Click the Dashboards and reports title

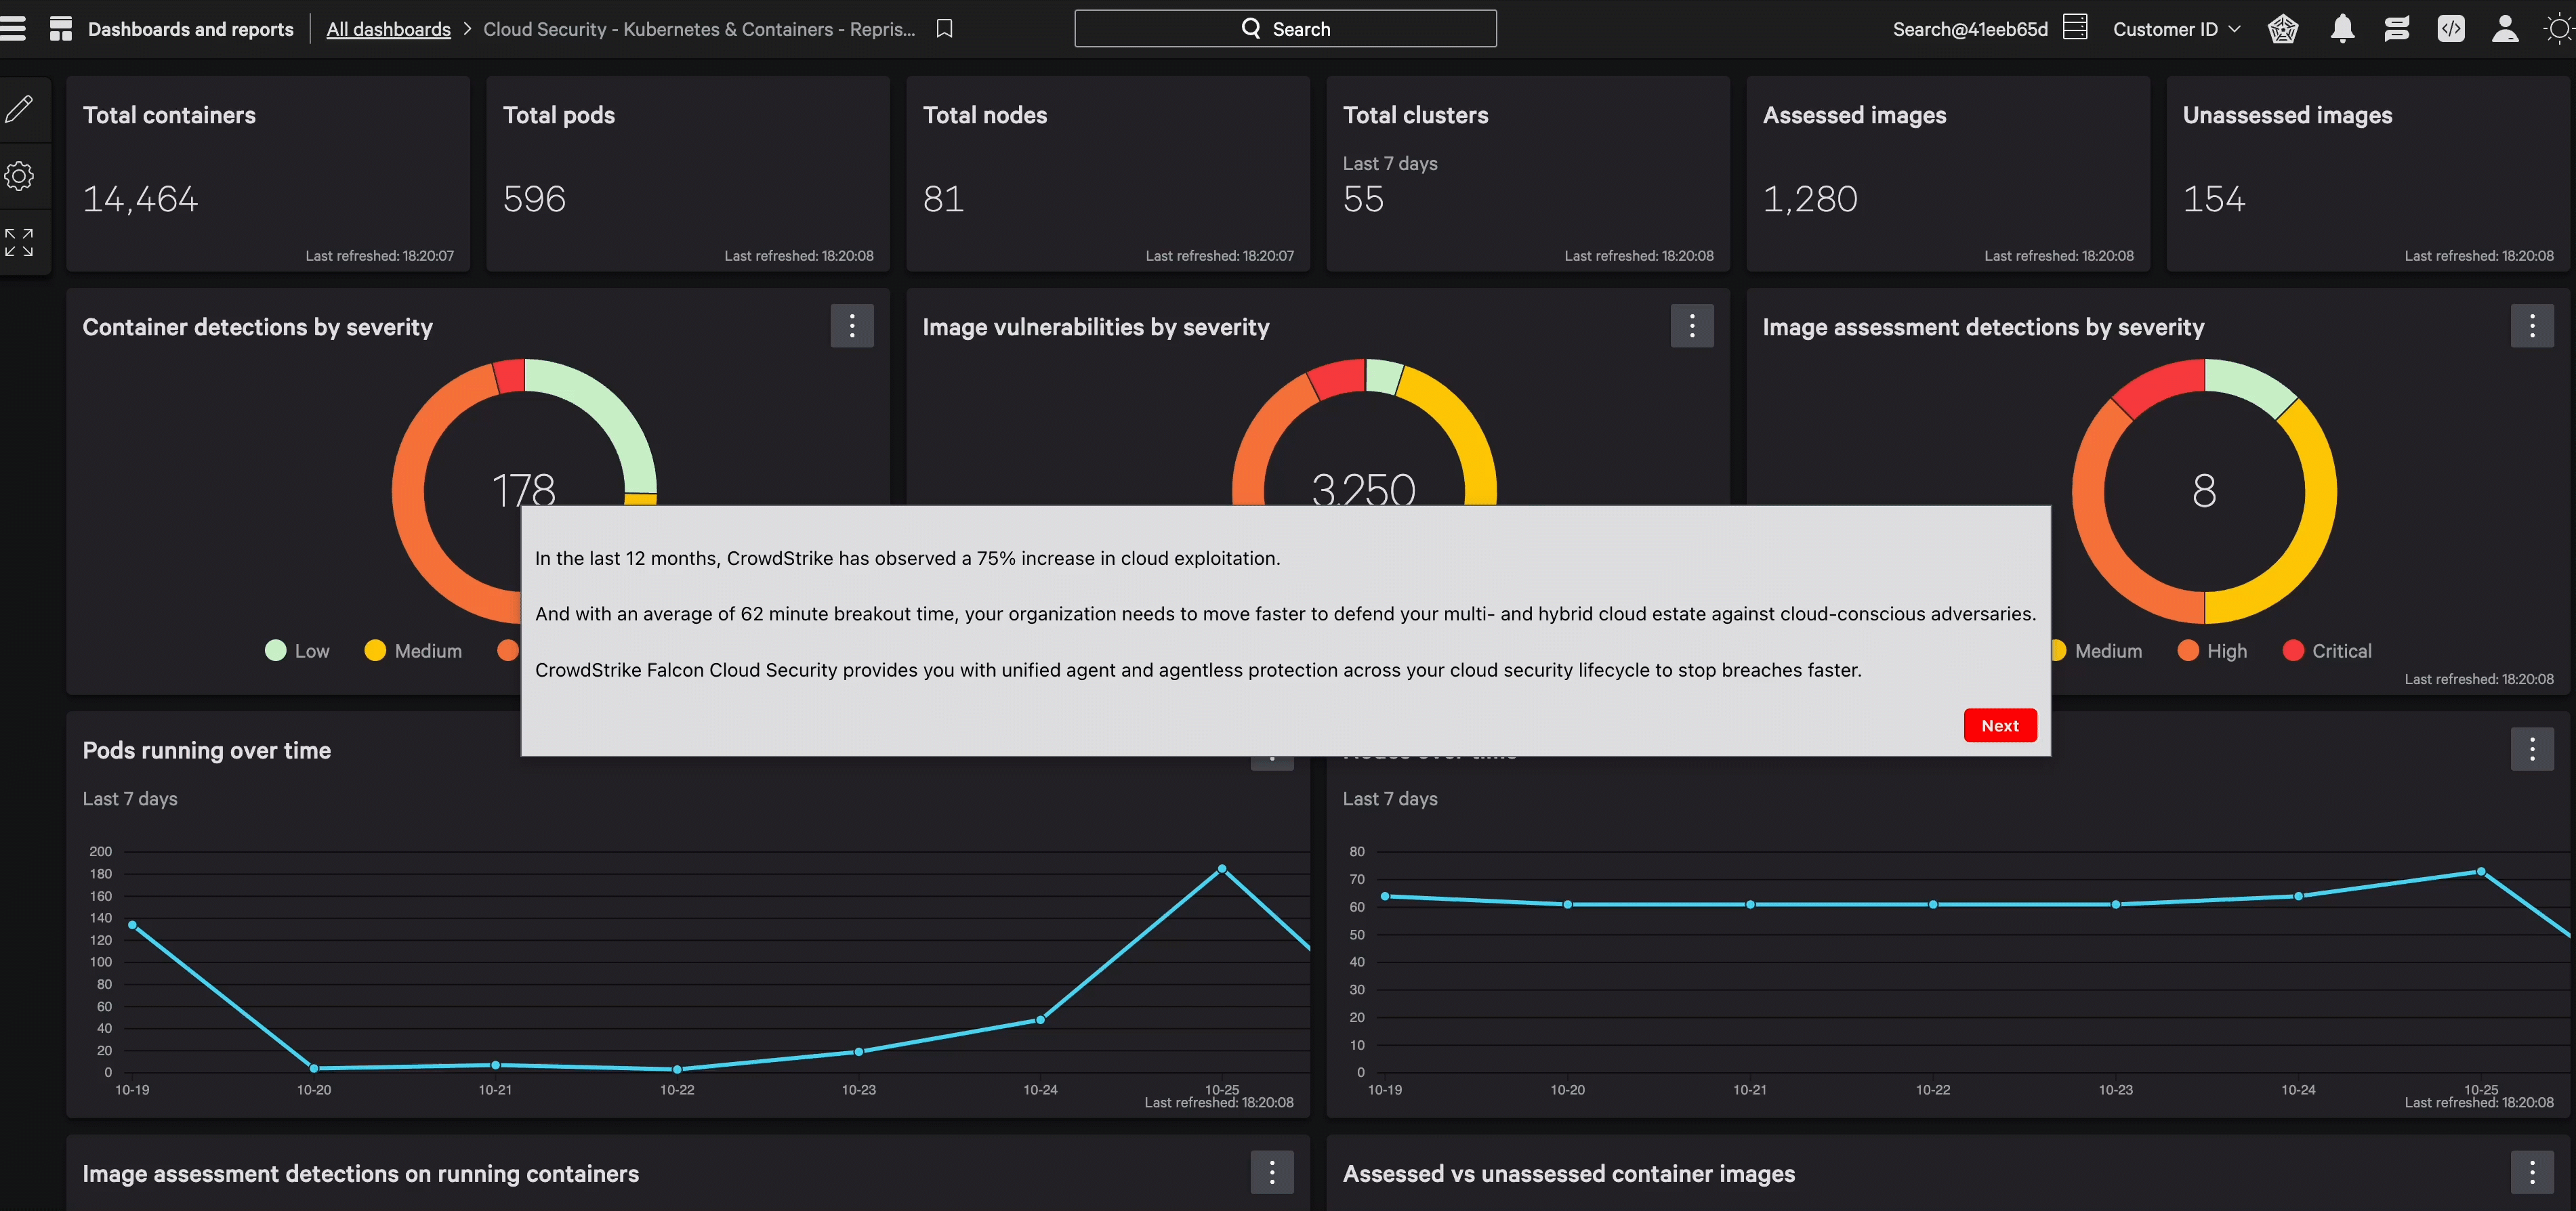[191, 29]
